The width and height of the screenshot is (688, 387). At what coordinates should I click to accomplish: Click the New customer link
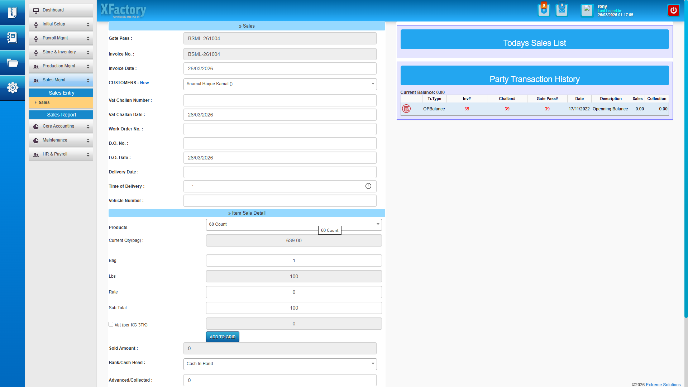pos(144,83)
